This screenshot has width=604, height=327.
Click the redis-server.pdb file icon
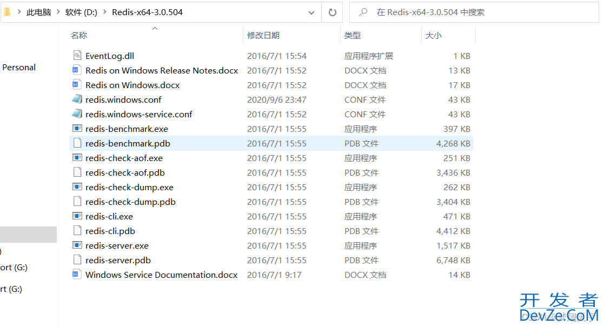click(77, 260)
